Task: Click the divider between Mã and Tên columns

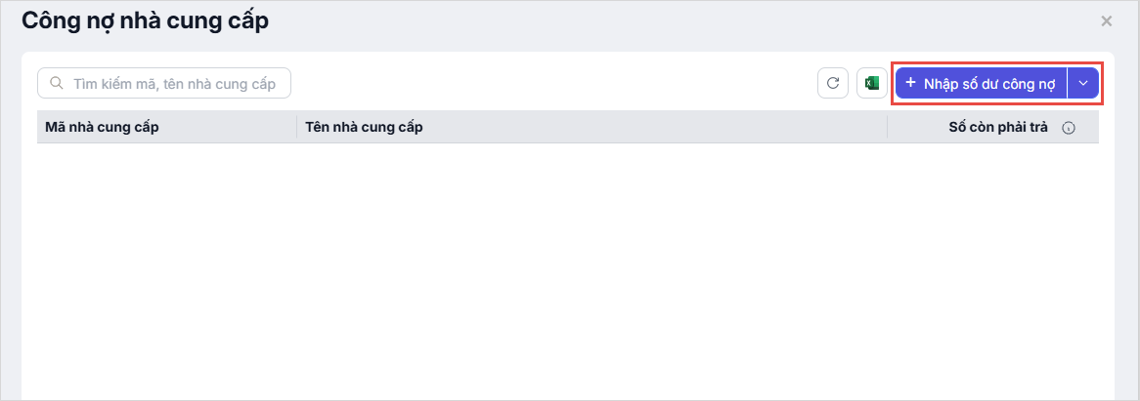Action: (296, 128)
